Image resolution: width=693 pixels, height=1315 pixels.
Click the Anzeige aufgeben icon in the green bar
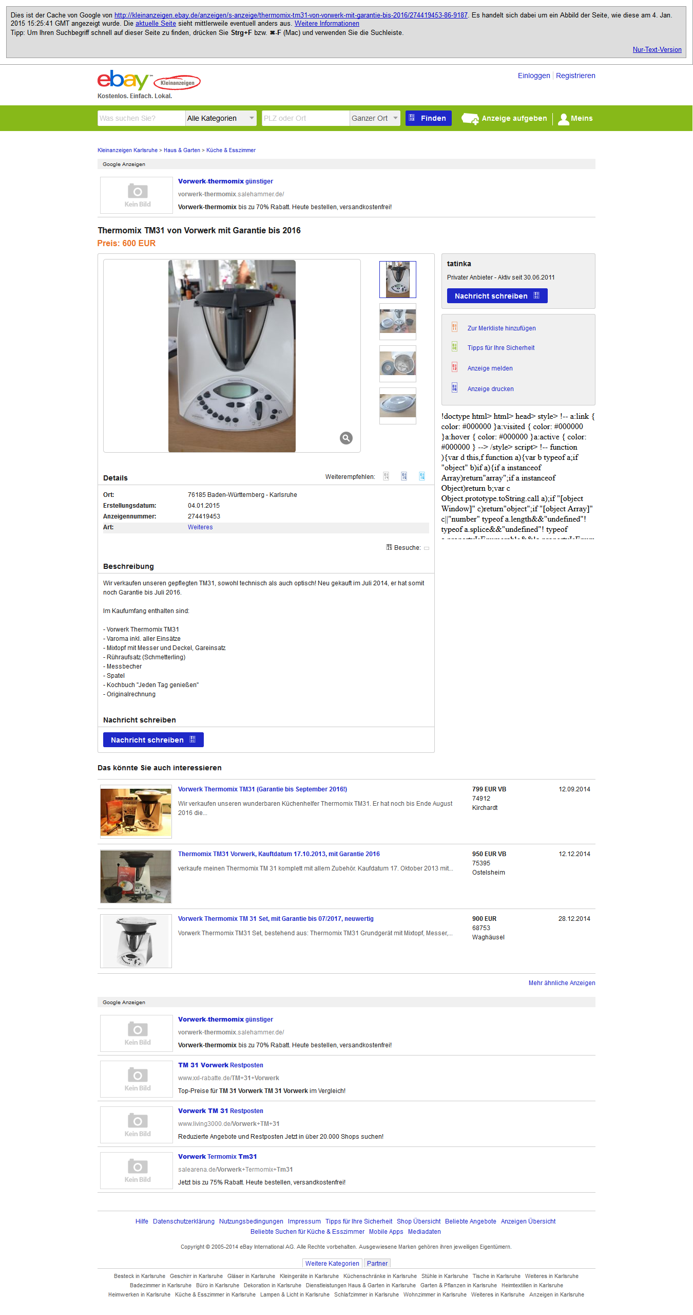(x=470, y=119)
